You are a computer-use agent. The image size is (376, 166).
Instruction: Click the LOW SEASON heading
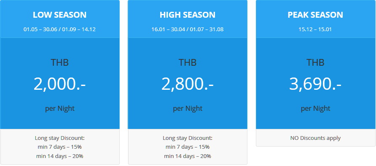pos(59,15)
